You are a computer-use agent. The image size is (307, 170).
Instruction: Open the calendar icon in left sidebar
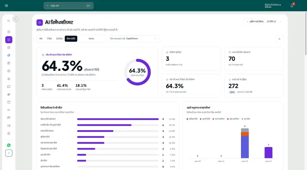click(9, 48)
